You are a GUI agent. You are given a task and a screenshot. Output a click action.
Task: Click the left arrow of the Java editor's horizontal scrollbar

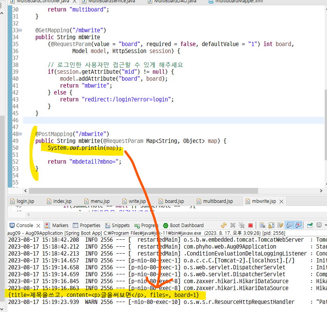coord(25,191)
